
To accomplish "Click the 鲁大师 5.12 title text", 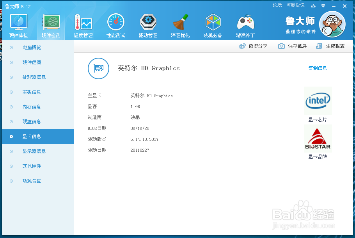I will click(18, 7).
